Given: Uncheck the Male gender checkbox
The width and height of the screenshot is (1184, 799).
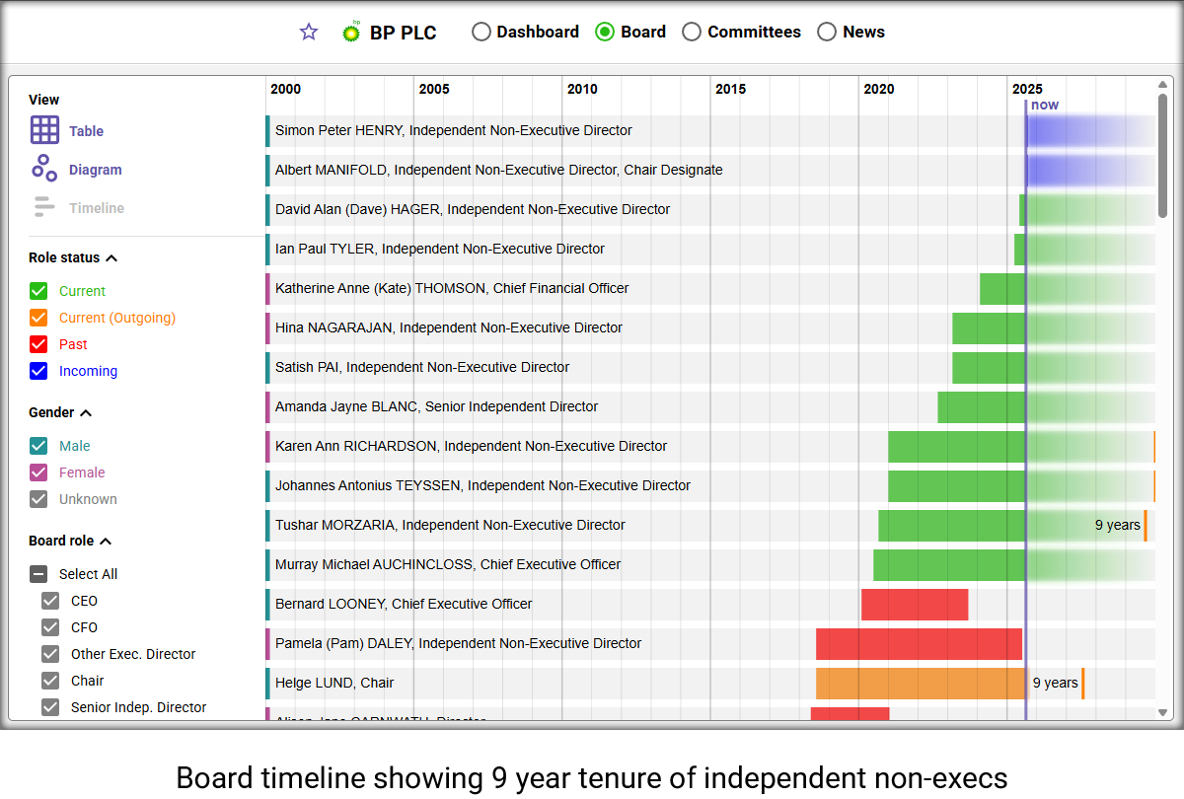Looking at the screenshot, I should click(38, 446).
